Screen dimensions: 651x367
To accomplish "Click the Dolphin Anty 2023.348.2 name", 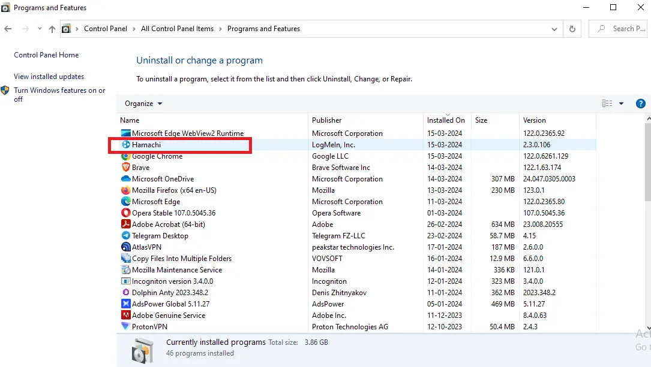I will coord(170,293).
